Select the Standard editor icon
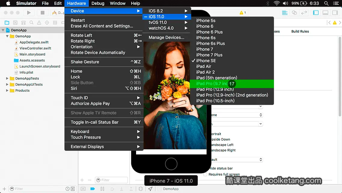Image resolution: width=342 pixels, height=193 pixels. pyautogui.click(x=284, y=13)
